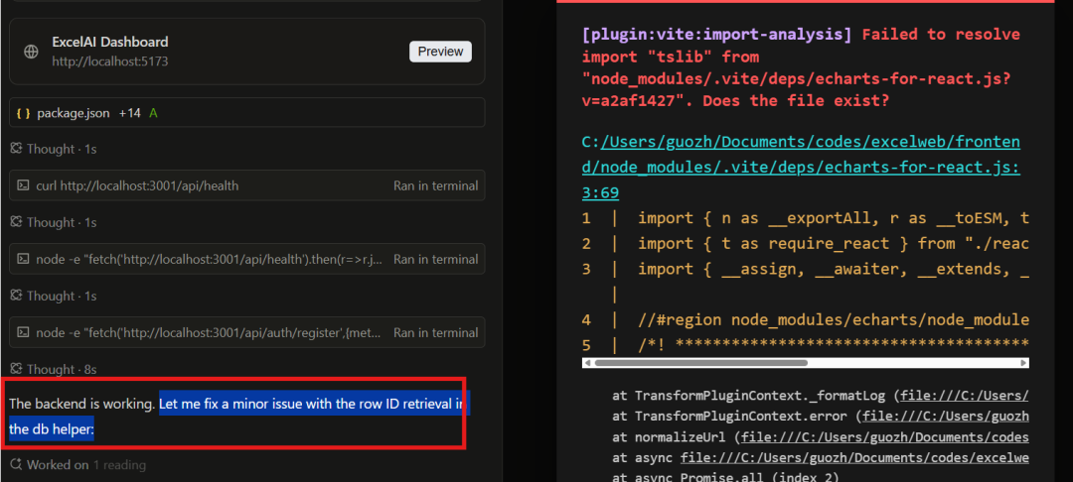The image size is (1073, 482).
Task: Click the [plugin:vite:import-analysis] error label
Action: (x=717, y=34)
